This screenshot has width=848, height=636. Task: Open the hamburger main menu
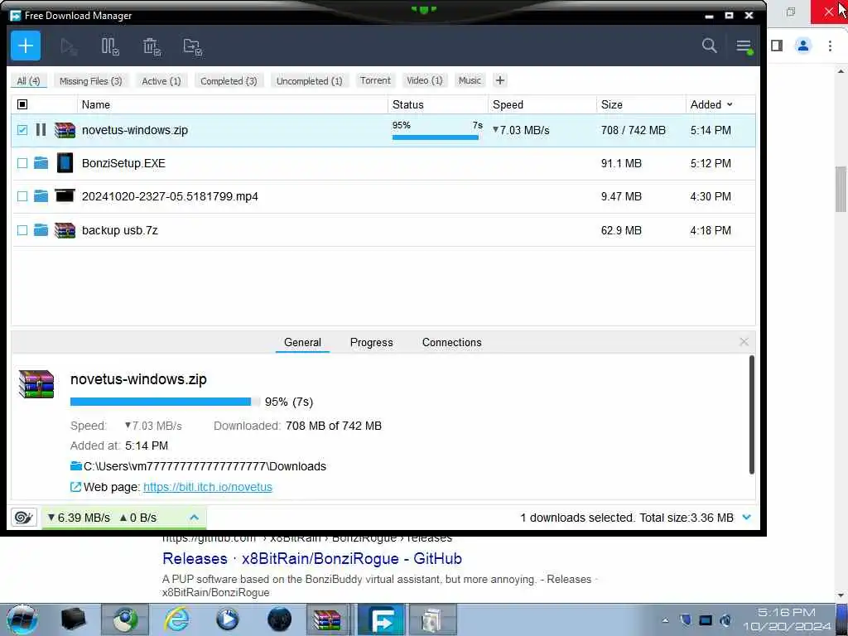pos(744,46)
